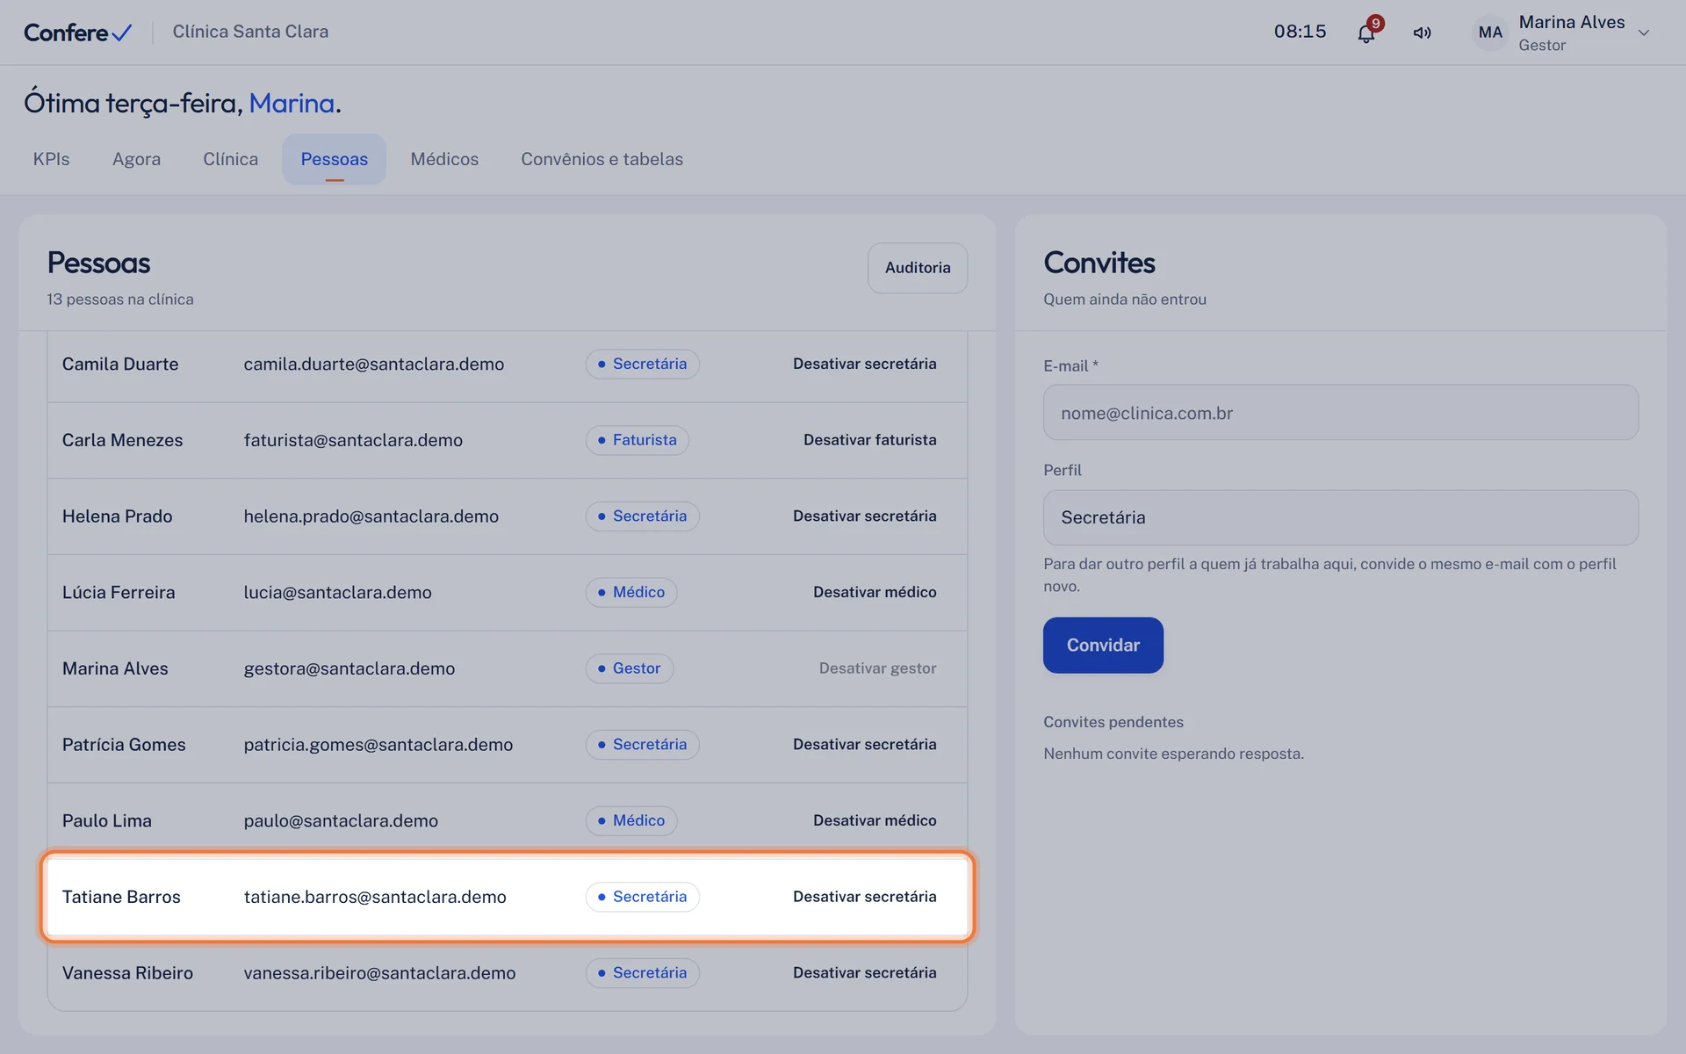The image size is (1686, 1054).
Task: Deactivate Camila Duarte as secretária
Action: click(x=864, y=364)
